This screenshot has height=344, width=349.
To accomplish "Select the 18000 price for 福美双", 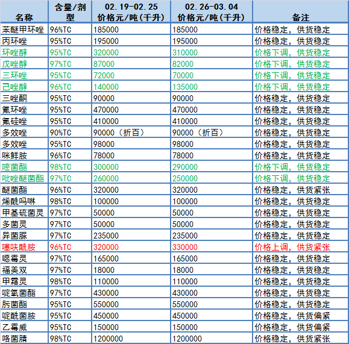I will (x=212, y=270).
